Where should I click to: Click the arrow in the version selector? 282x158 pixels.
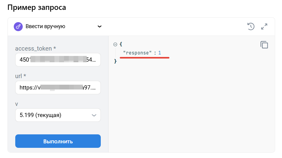94,115
